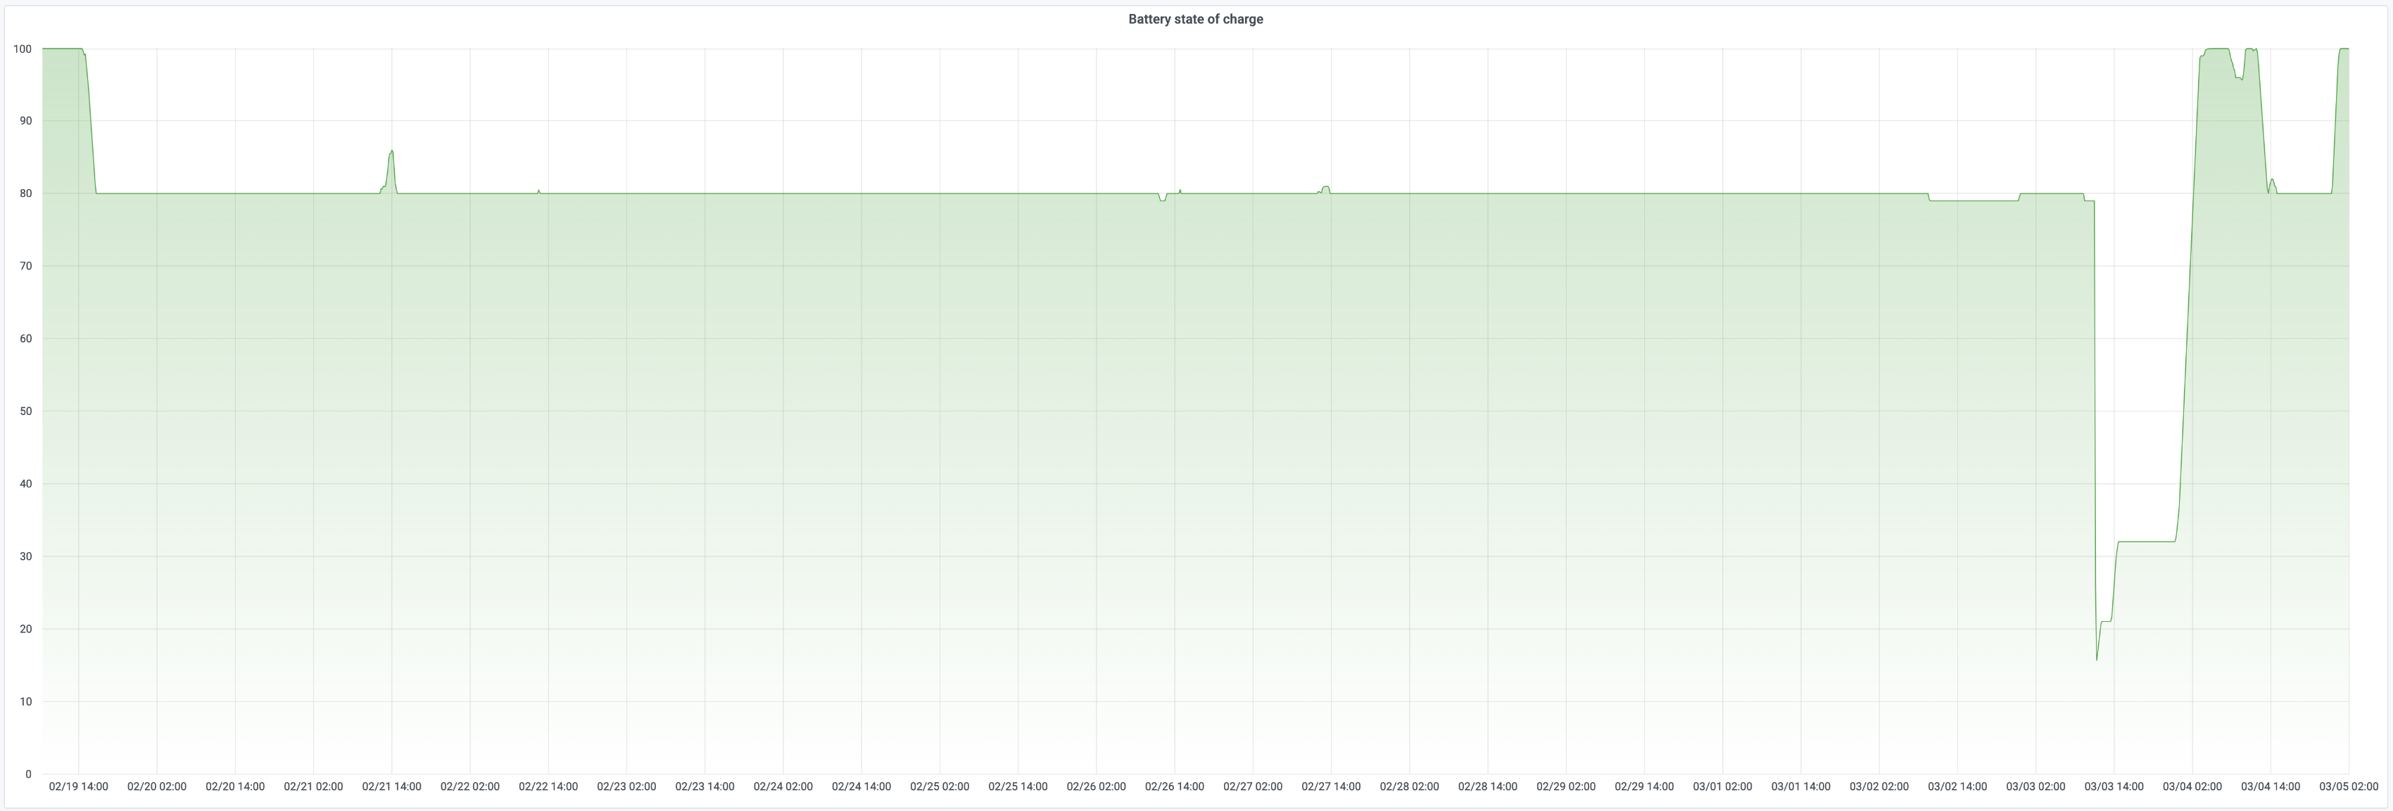The height and width of the screenshot is (811, 2393).
Task: Click the x-axis label 03/05 02:00
Action: coord(2349,787)
